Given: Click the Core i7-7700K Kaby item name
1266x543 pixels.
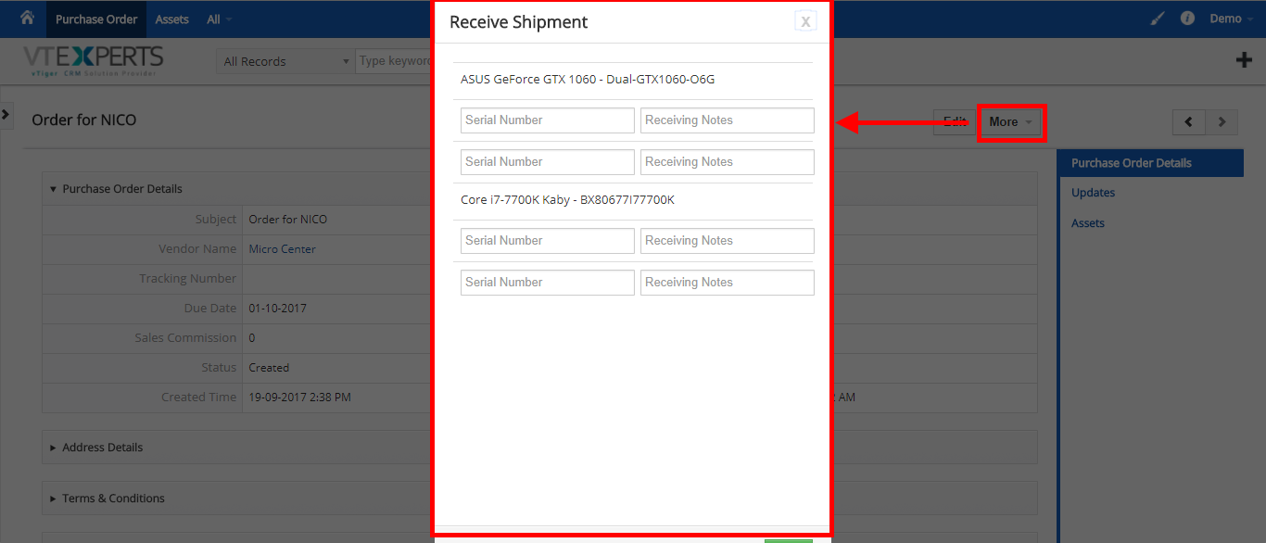Looking at the screenshot, I should coord(567,200).
